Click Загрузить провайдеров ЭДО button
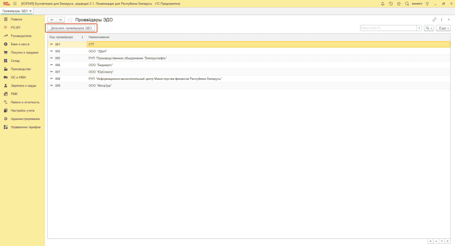Image resolution: width=455 pixels, height=246 pixels. tap(71, 28)
